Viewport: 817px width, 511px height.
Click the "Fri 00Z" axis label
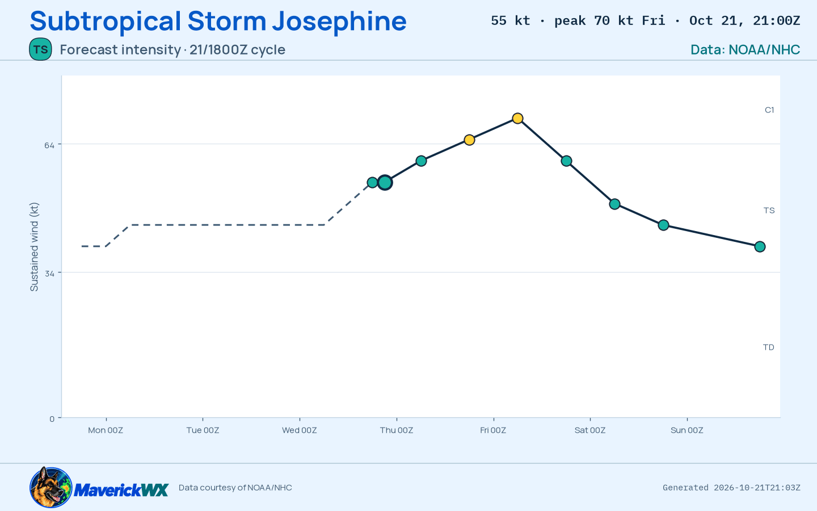pyautogui.click(x=493, y=430)
